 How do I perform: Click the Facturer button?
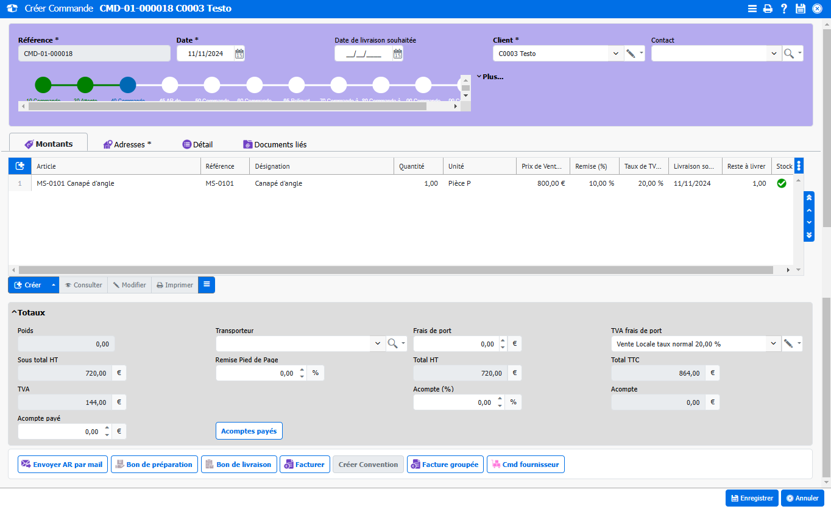pos(305,465)
